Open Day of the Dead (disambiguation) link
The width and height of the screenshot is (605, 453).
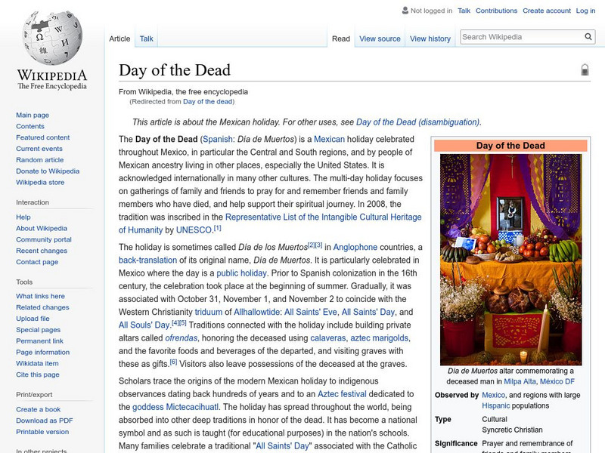pos(418,122)
